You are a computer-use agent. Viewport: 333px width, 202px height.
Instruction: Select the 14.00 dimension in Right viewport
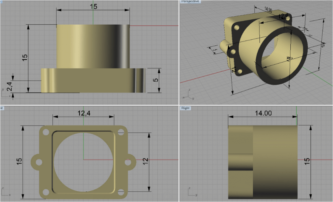263,113
